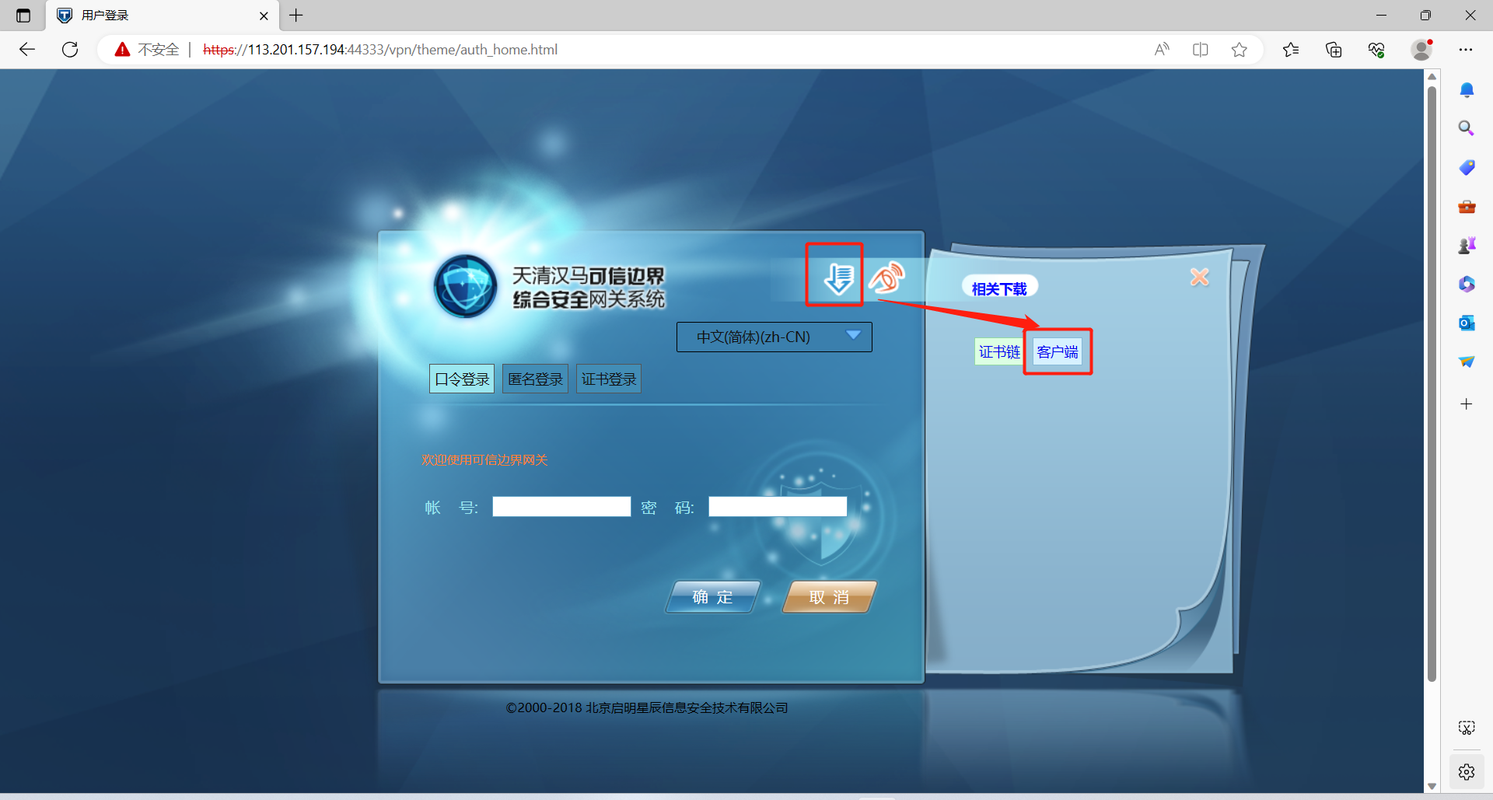The height and width of the screenshot is (800, 1493).
Task: Open sidebar tools briefcase icon
Action: [1467, 207]
